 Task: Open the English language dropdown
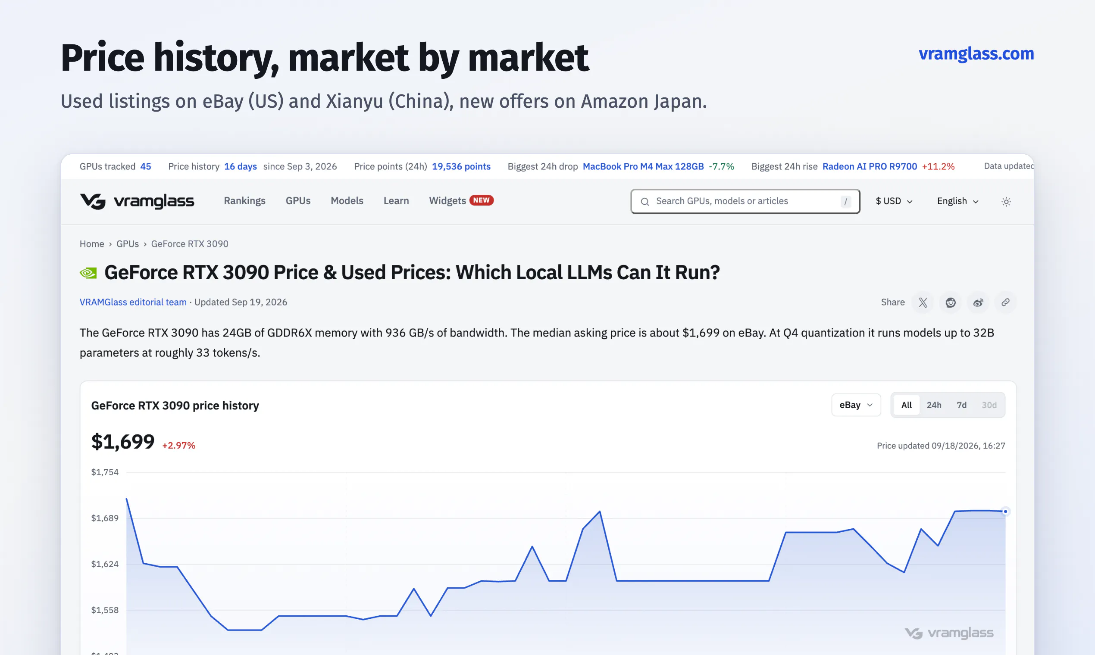[957, 201]
